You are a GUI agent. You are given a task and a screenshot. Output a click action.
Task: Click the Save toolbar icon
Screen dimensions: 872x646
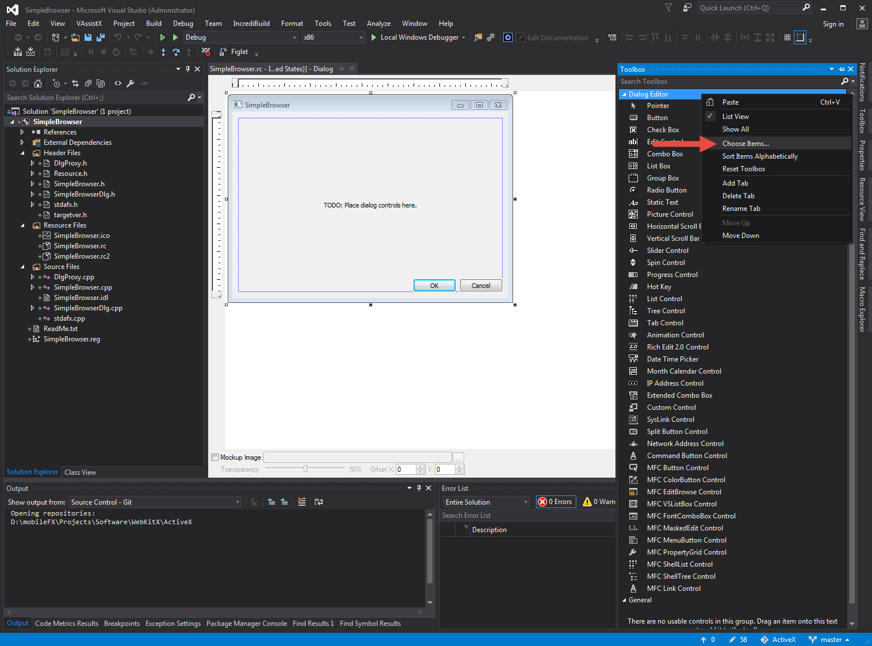tap(88, 37)
